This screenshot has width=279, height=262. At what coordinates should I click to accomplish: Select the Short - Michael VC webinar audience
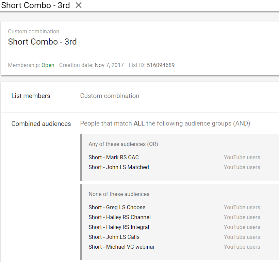(x=121, y=247)
